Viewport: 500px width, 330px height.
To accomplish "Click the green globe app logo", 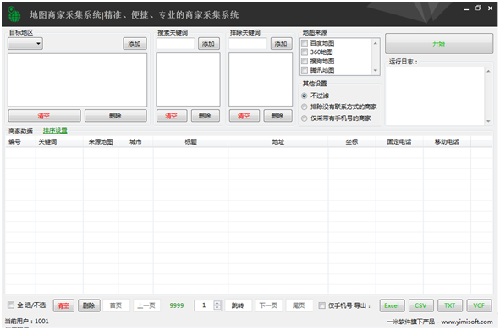I will (x=14, y=14).
